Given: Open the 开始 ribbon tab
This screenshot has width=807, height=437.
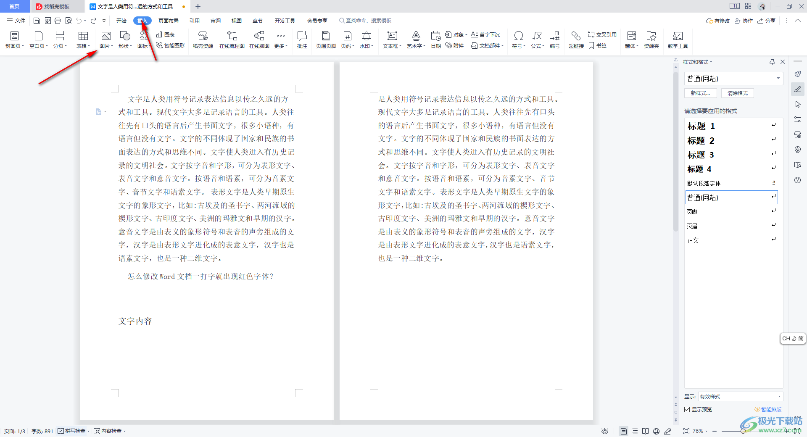Looking at the screenshot, I should (121, 21).
